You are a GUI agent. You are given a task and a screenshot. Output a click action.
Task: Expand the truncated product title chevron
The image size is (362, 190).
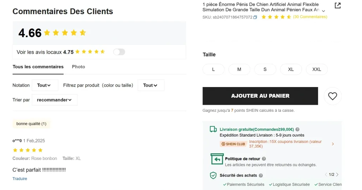pyautogui.click(x=323, y=11)
